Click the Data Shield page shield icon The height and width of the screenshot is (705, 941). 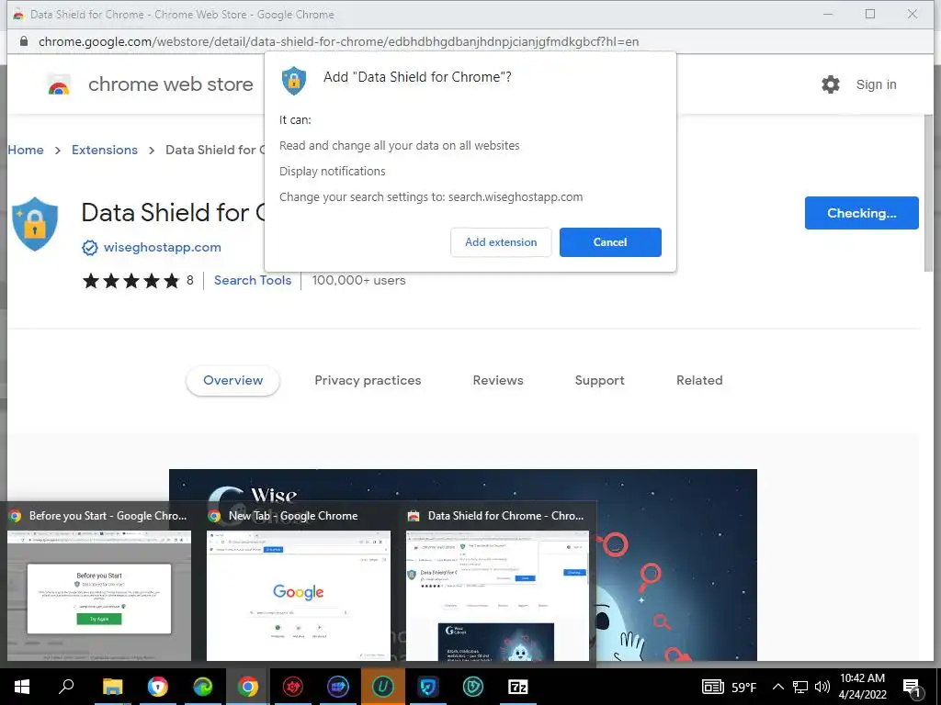[x=35, y=224]
